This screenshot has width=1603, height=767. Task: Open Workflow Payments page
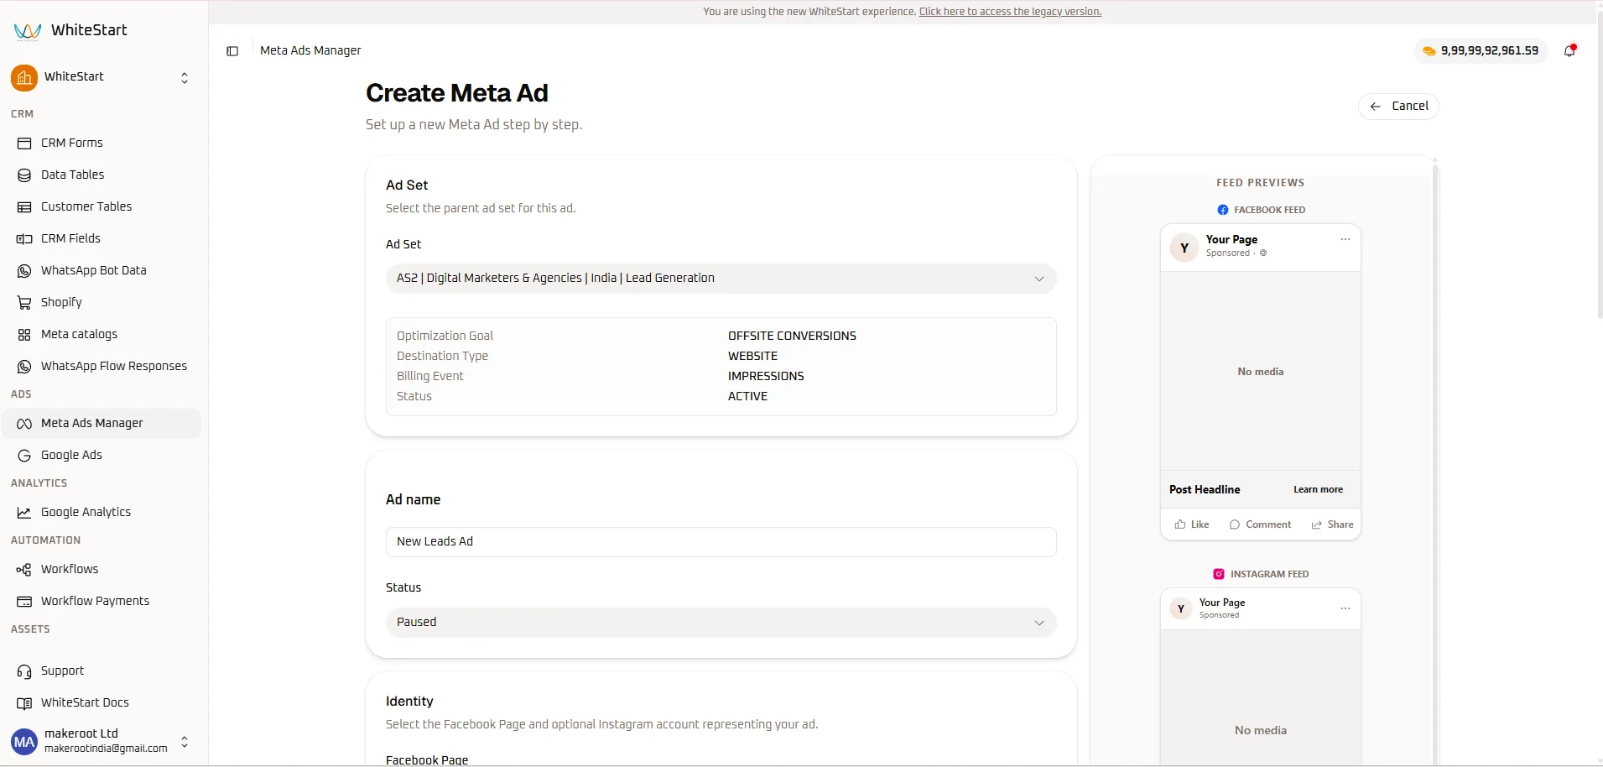[x=101, y=602]
